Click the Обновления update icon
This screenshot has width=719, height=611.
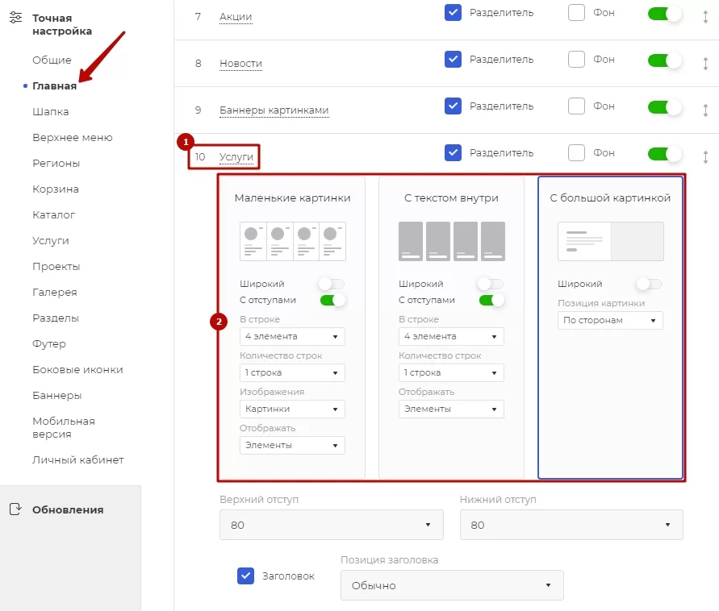click(15, 509)
